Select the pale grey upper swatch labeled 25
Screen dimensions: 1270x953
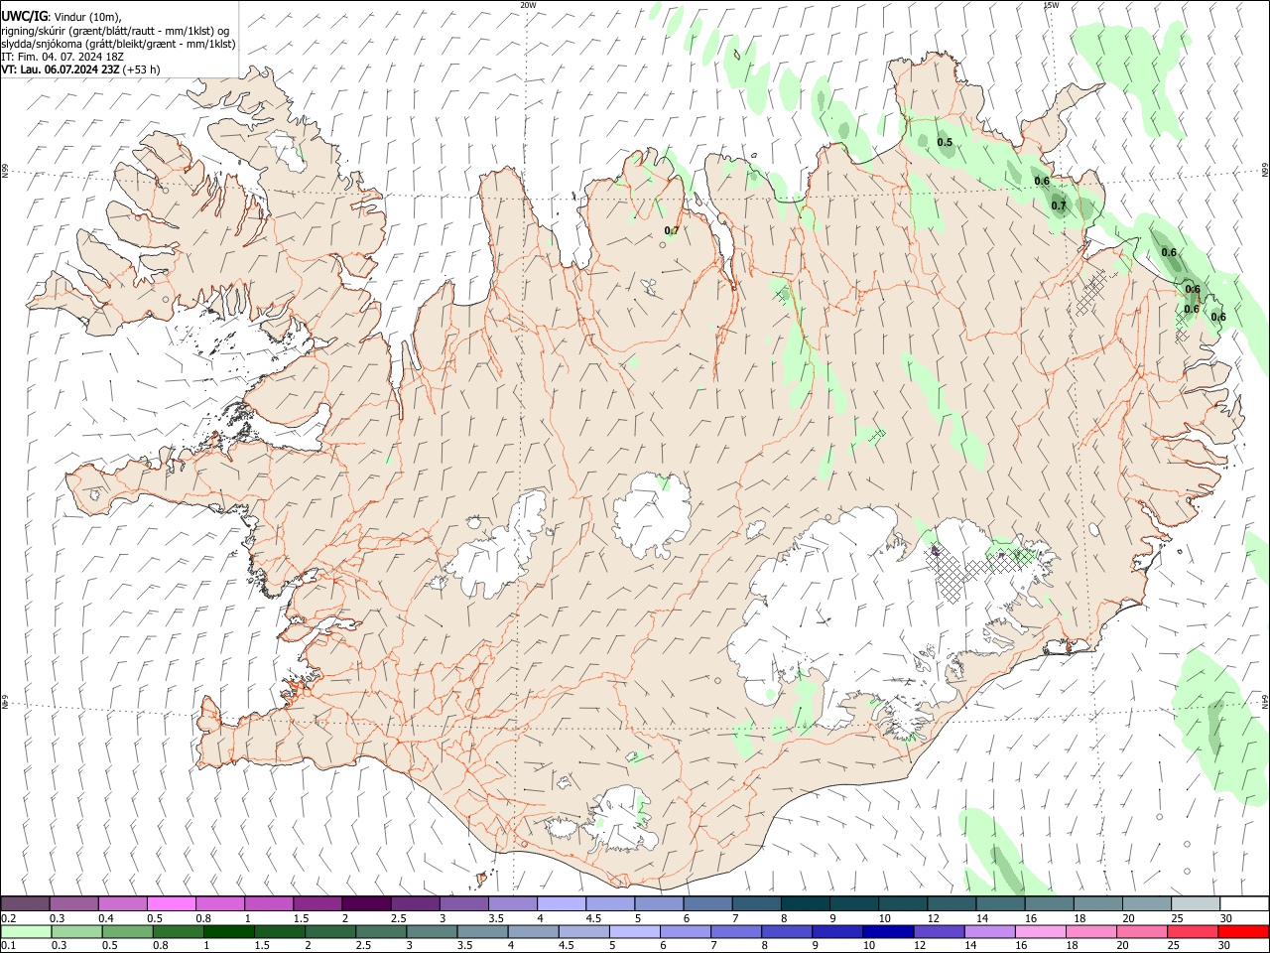(1196, 903)
